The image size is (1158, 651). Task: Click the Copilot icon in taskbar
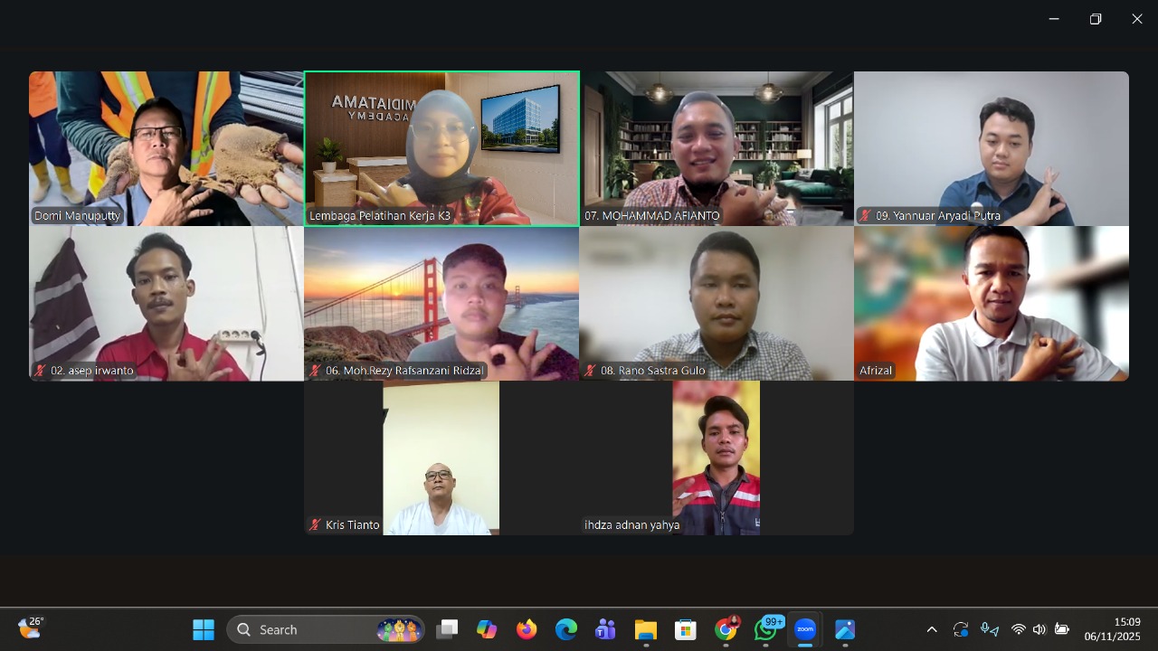point(487,629)
